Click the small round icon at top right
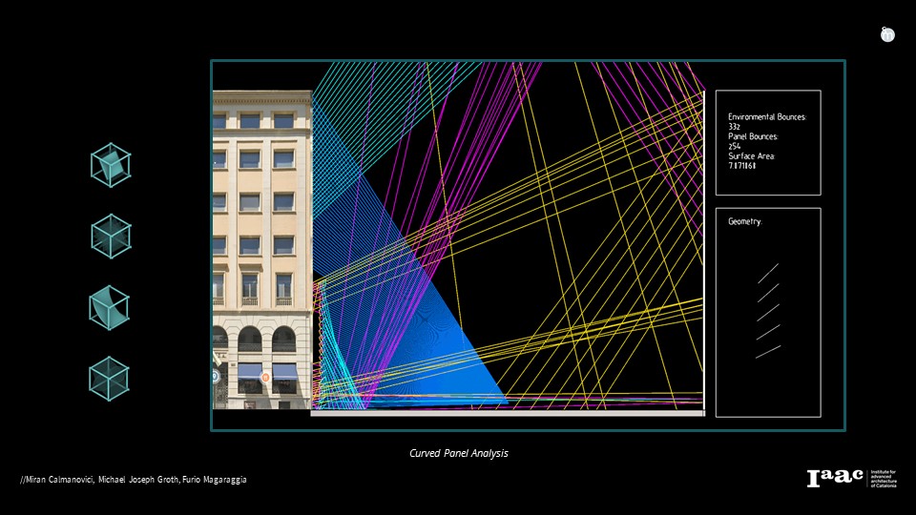916x515 pixels. (x=887, y=34)
